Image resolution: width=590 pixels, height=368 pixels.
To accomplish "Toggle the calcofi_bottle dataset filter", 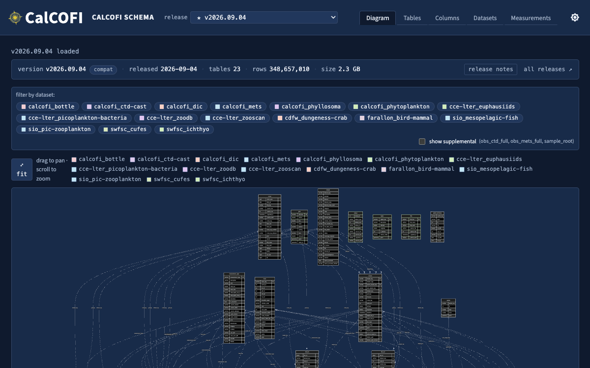I will coord(48,106).
